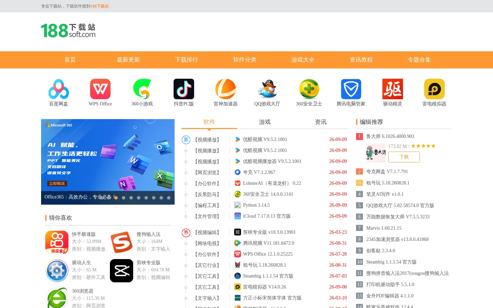Open the 夸克 V7.1.2.967 link
The width and height of the screenshot is (493, 308).
[259, 172]
